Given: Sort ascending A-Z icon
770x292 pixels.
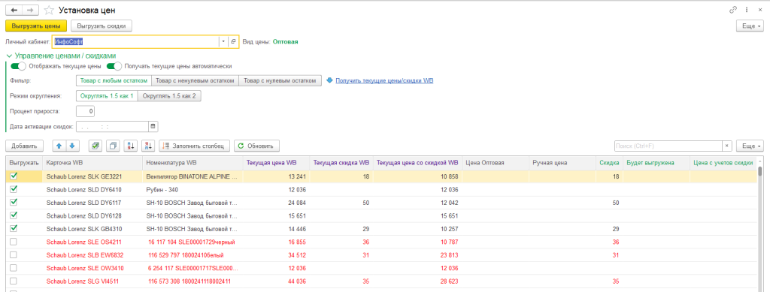Looking at the screenshot, I should click(x=131, y=146).
